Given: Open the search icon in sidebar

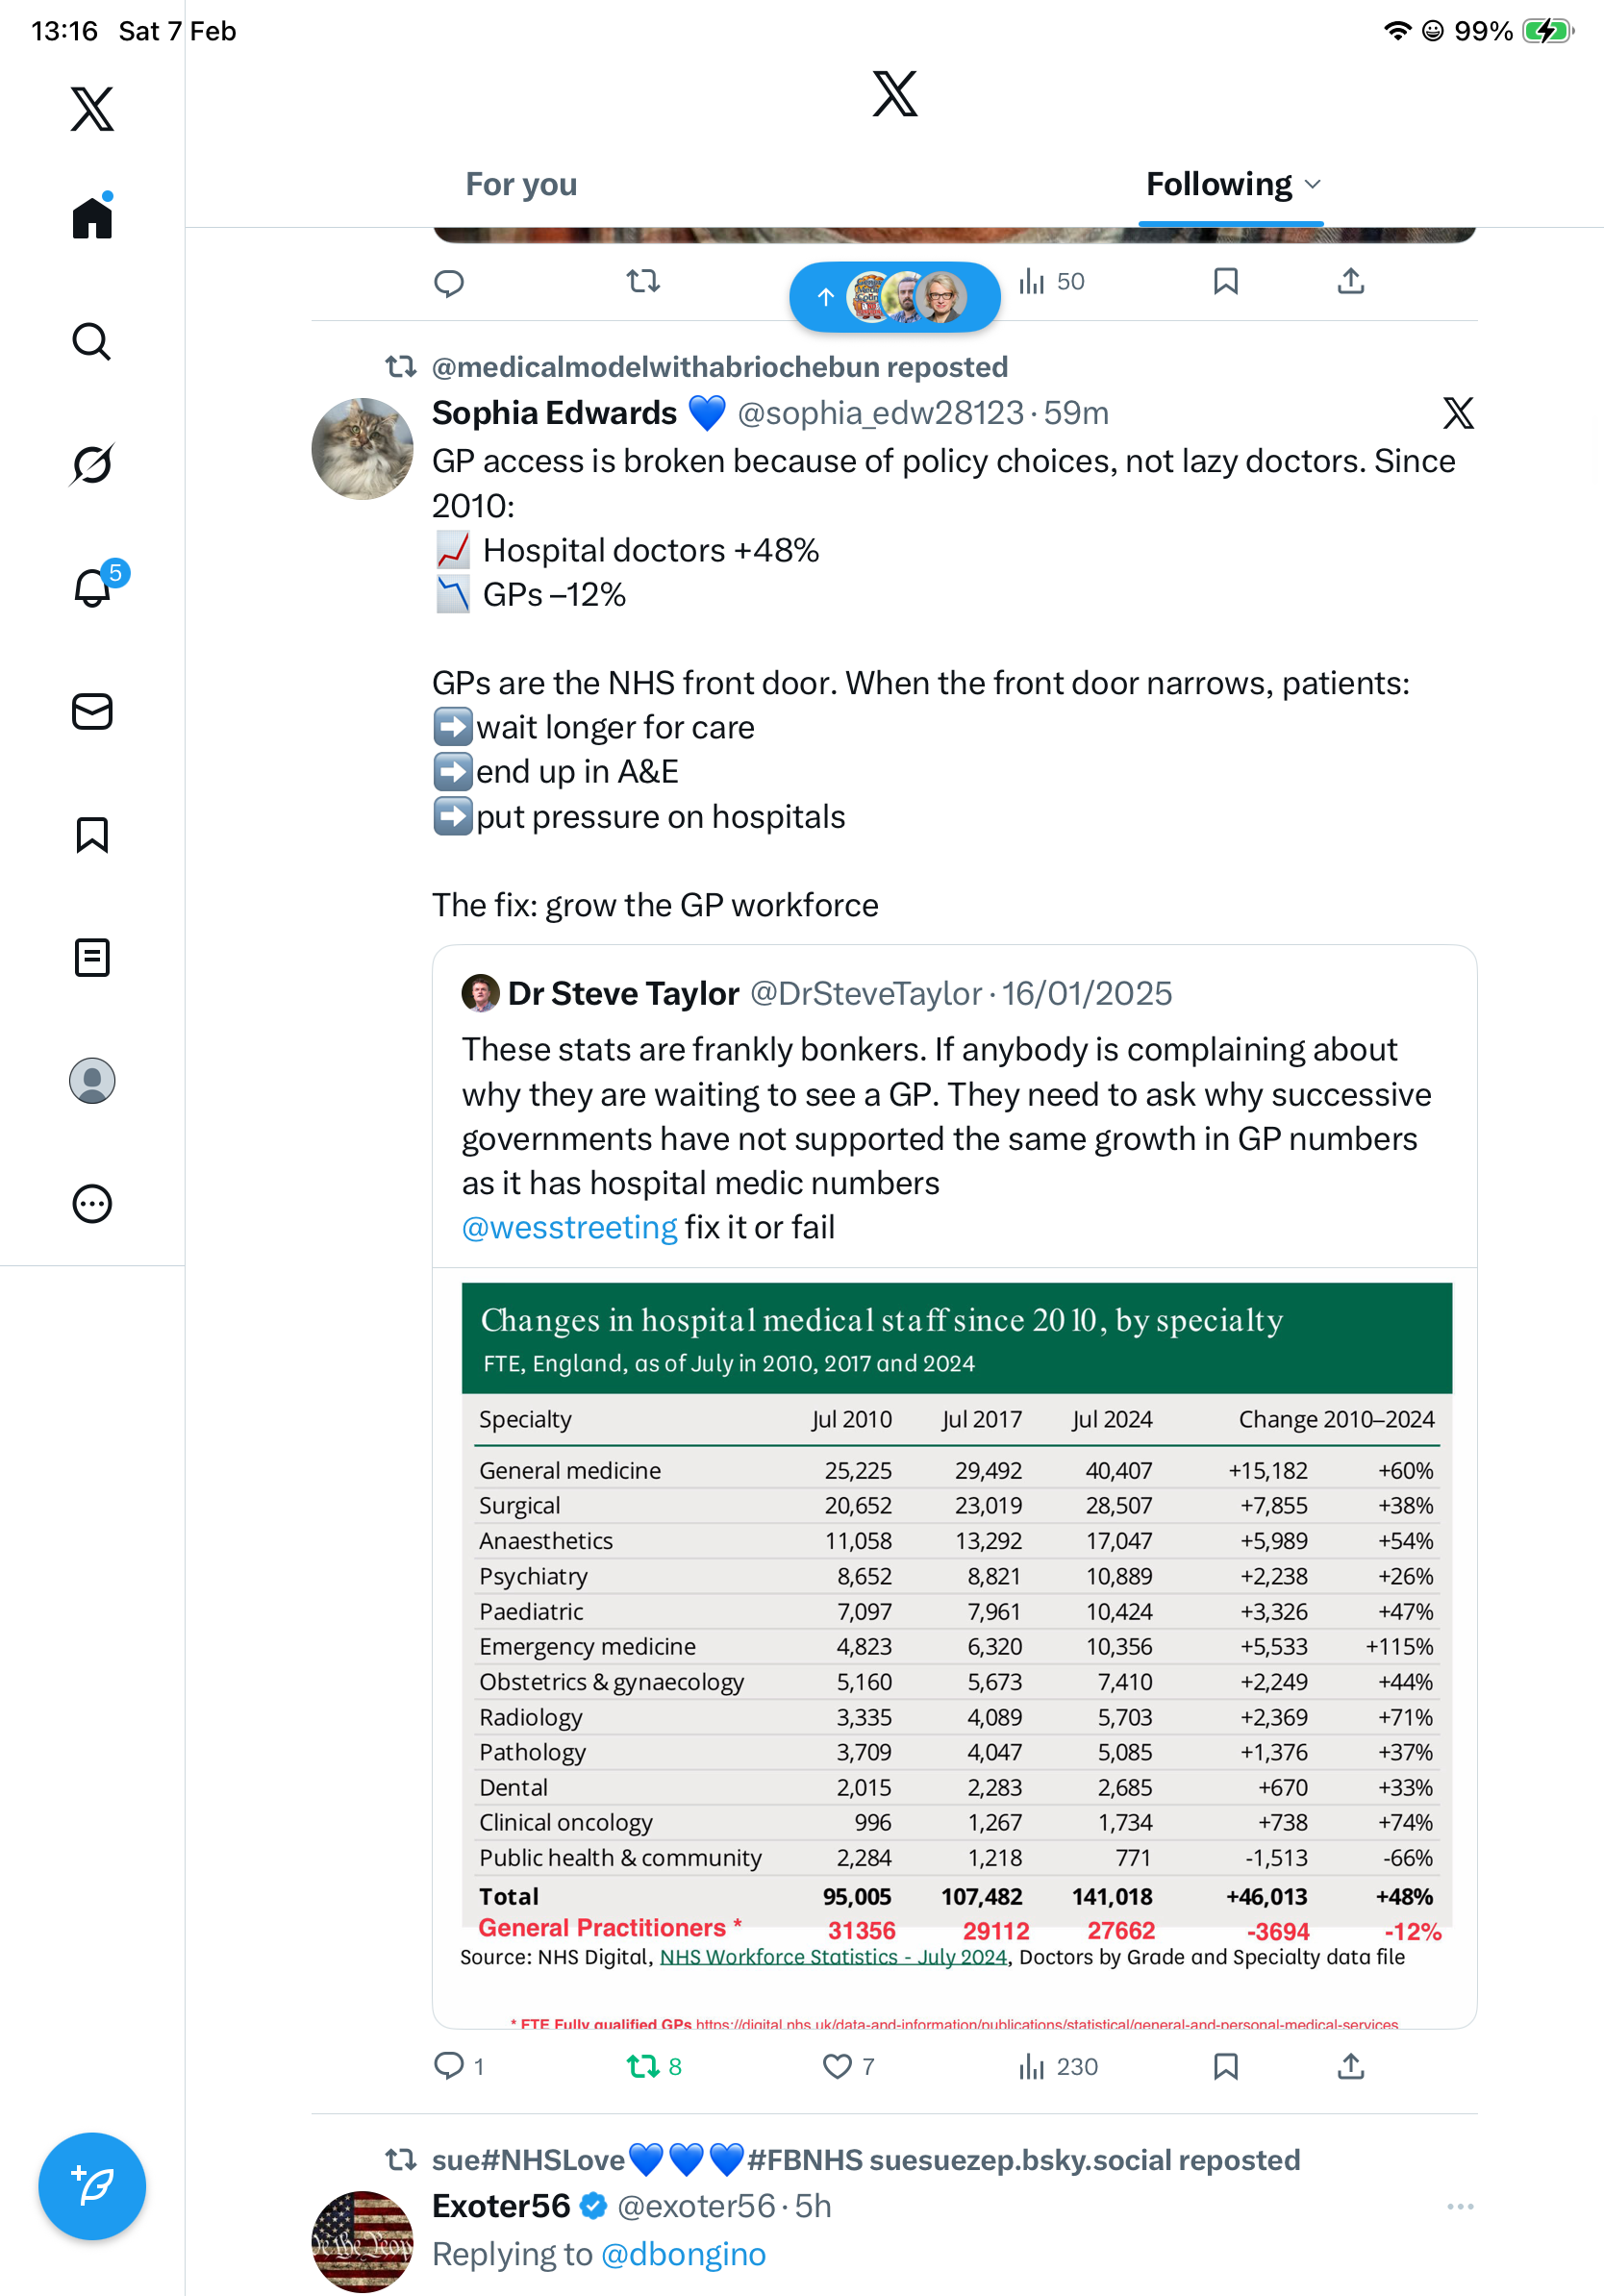Looking at the screenshot, I should pos(91,342).
